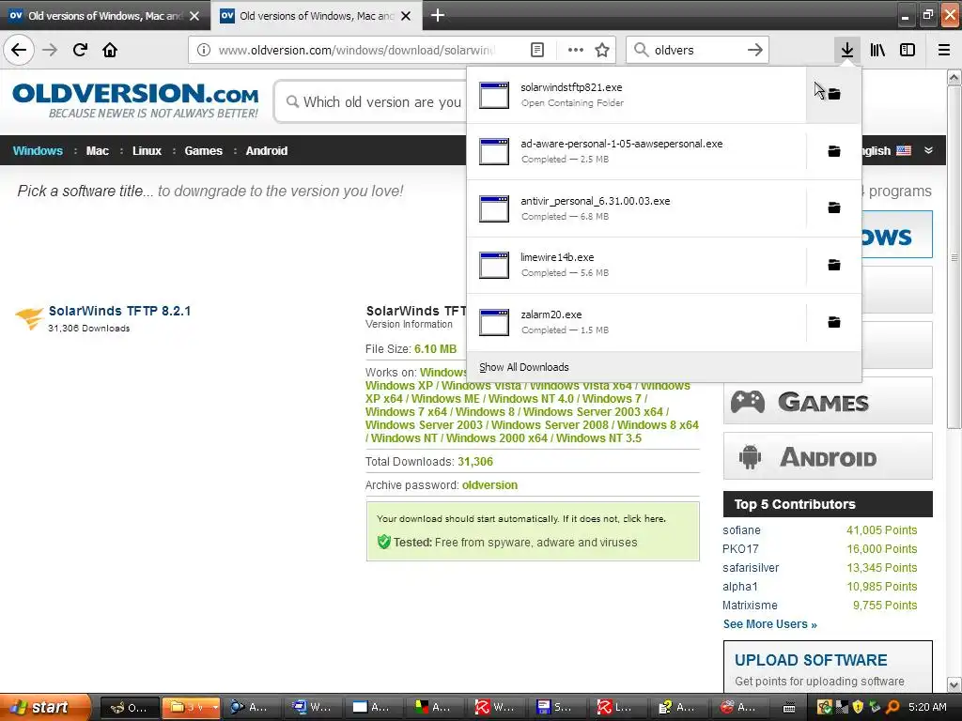
Task: Open the Mac nav menu item
Action: pos(97,151)
